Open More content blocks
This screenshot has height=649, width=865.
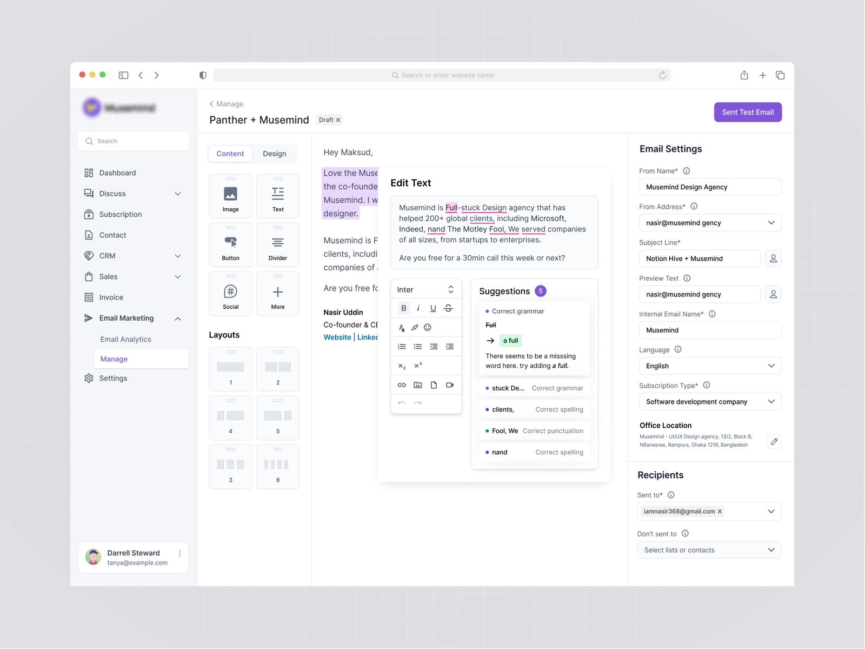tap(278, 293)
